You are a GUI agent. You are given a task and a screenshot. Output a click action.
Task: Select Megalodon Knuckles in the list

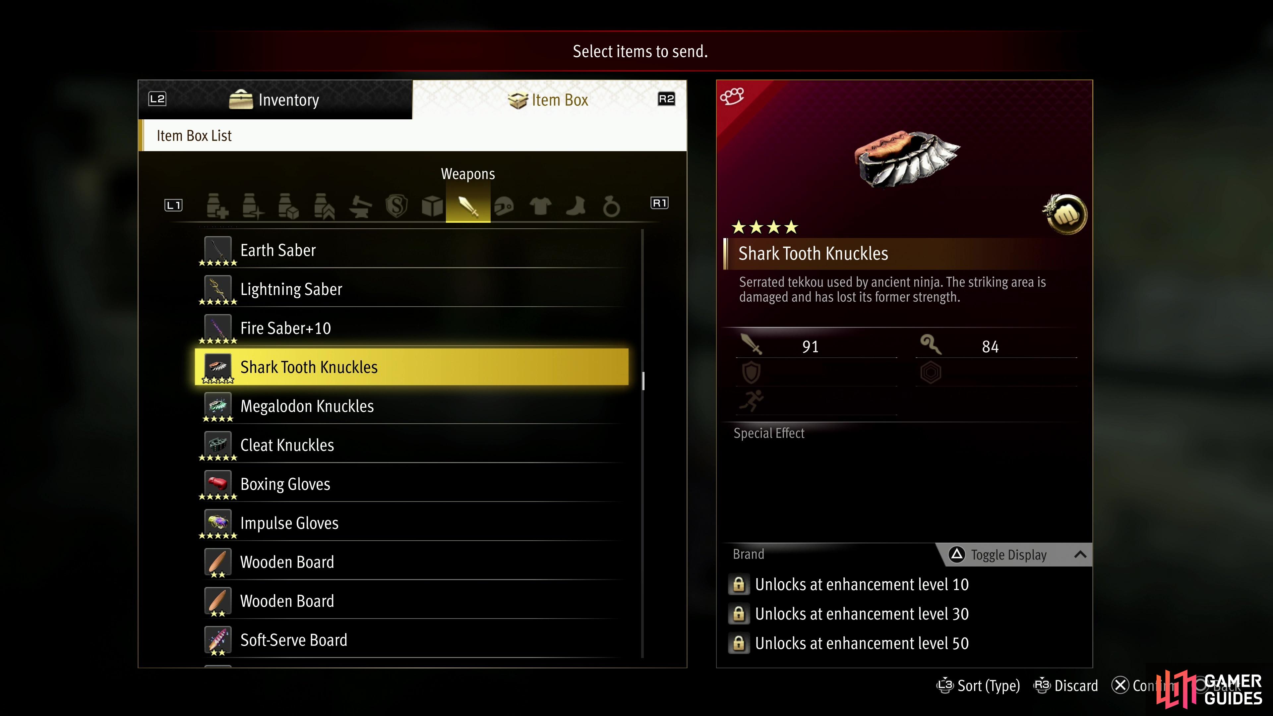click(412, 406)
